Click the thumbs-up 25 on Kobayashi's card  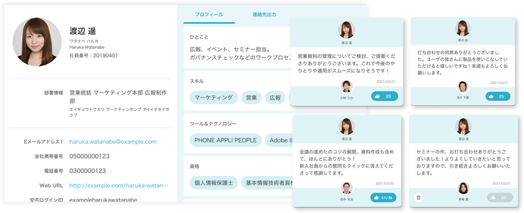384,97
